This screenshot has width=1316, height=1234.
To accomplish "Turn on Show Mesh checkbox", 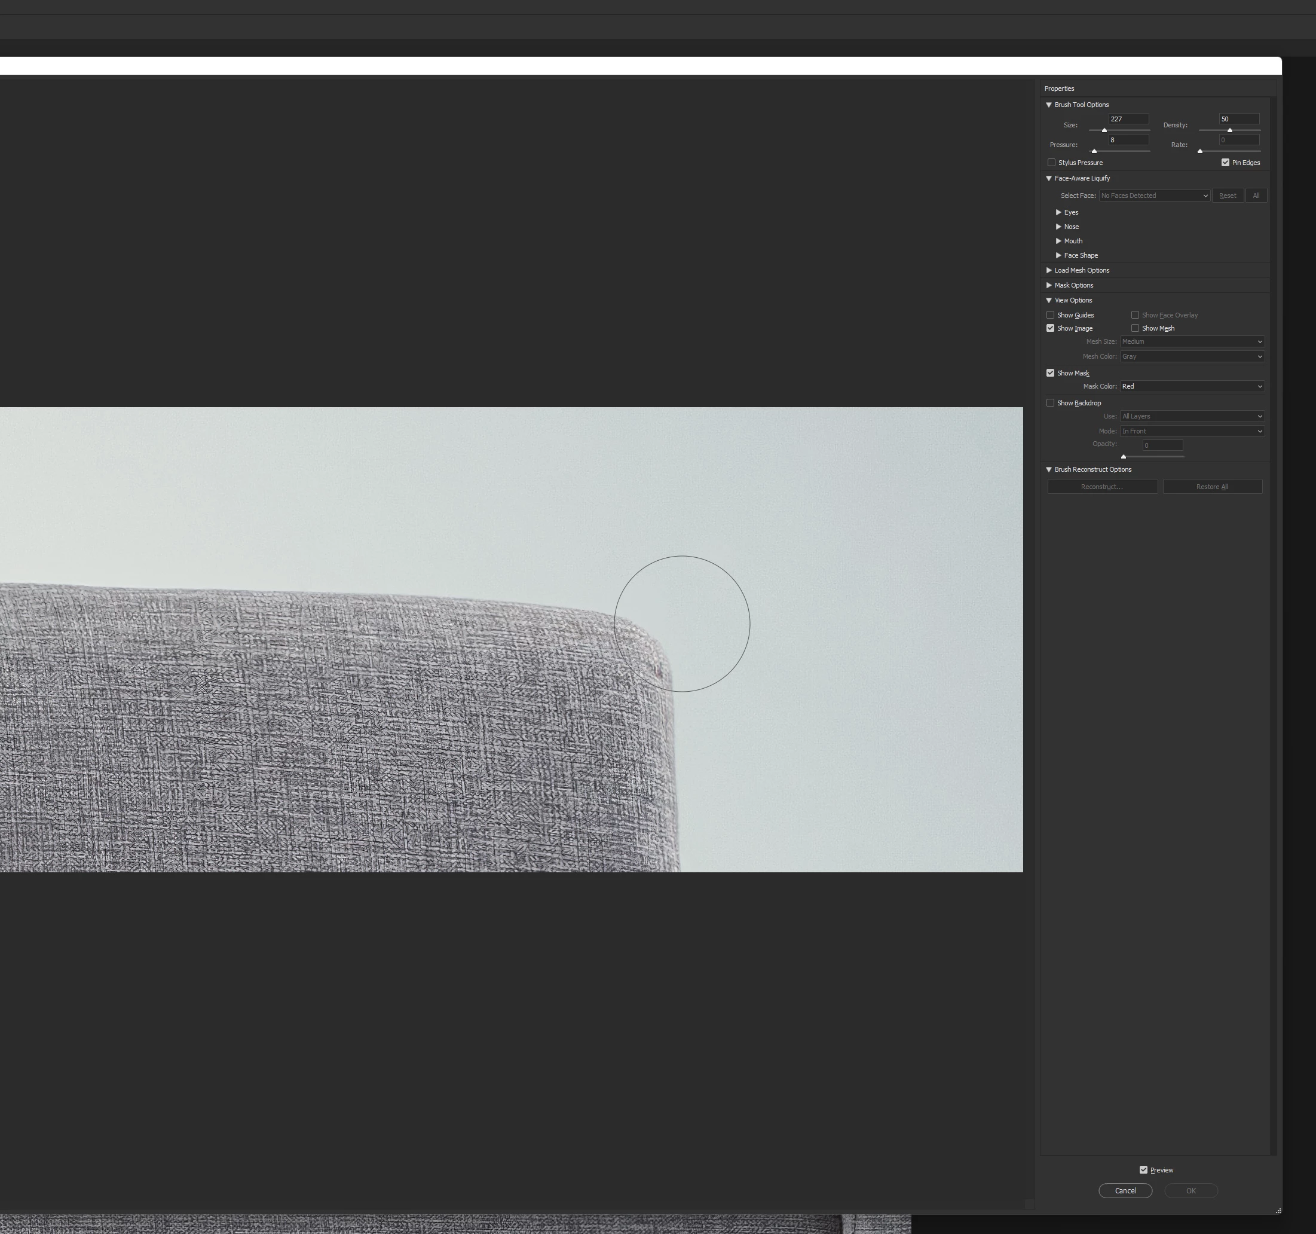I will pyautogui.click(x=1136, y=329).
